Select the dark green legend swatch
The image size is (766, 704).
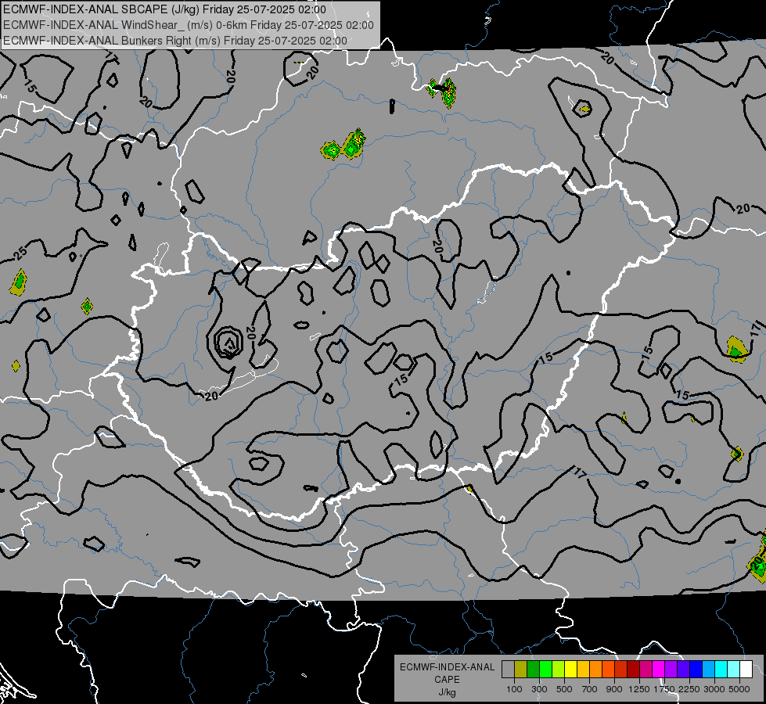(x=533, y=670)
